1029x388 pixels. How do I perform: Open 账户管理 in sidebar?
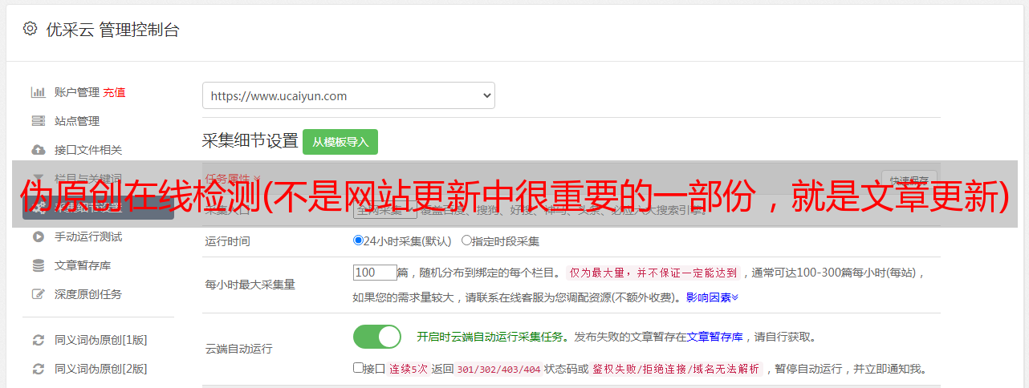77,92
